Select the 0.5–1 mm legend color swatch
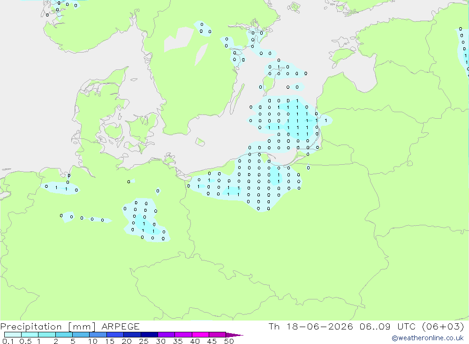This screenshot has width=469, height=344. 30,335
